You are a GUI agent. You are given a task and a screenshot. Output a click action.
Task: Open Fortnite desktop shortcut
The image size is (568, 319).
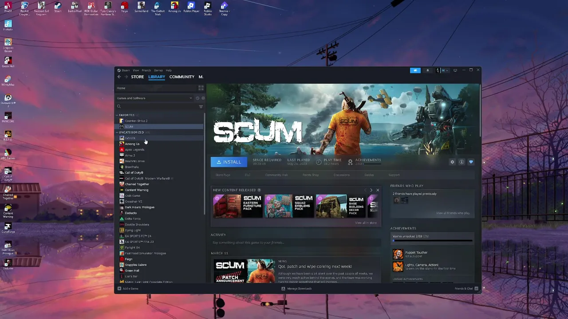(x=8, y=26)
